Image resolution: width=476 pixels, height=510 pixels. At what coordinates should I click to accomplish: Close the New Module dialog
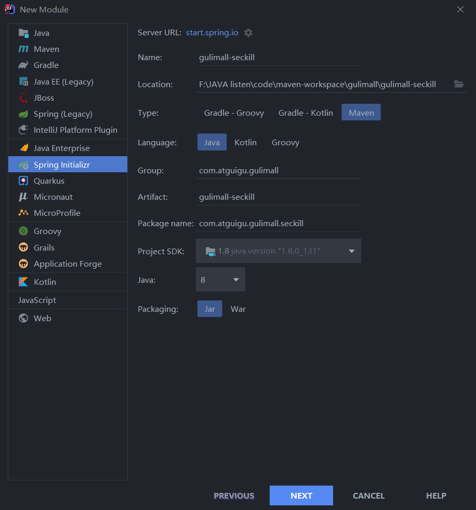tap(460, 9)
